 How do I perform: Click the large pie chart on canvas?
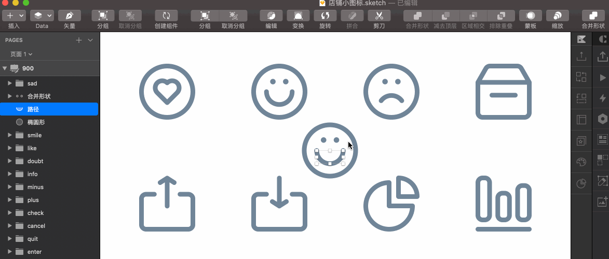click(x=391, y=204)
